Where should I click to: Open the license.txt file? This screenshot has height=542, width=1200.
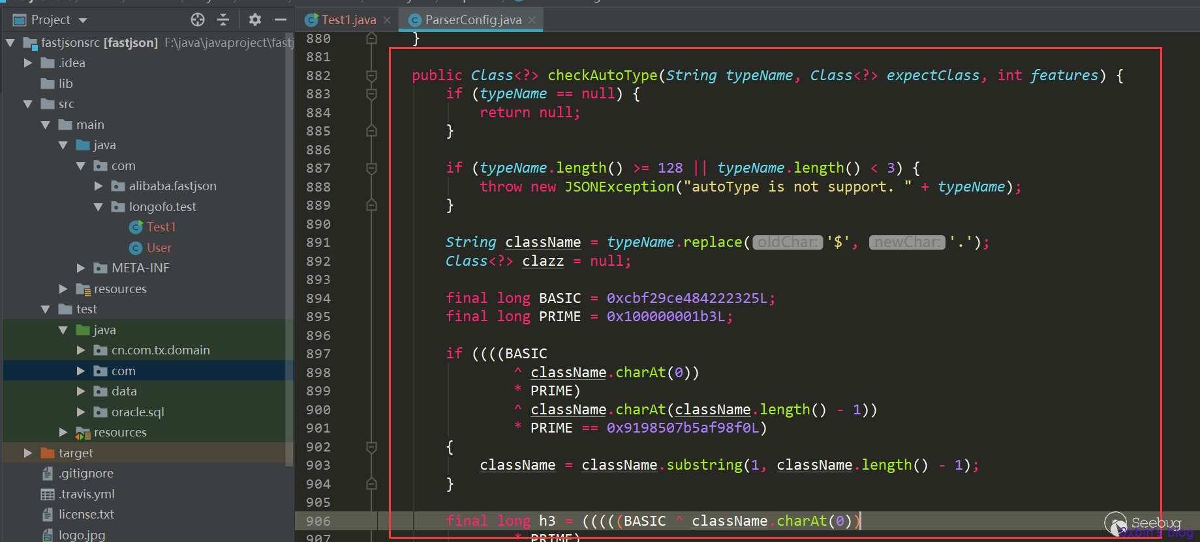click(x=86, y=515)
